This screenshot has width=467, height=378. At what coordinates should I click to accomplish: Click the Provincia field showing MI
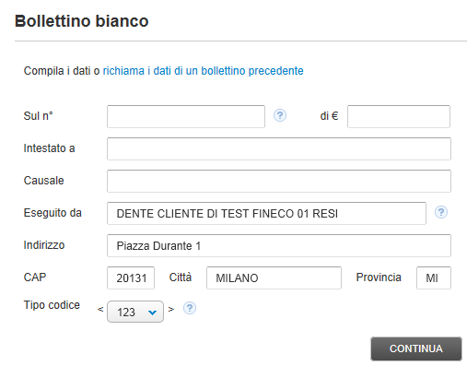point(434,278)
